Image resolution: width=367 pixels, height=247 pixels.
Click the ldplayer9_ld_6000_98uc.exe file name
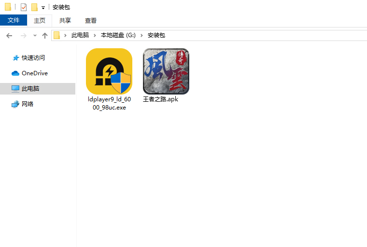click(x=109, y=103)
